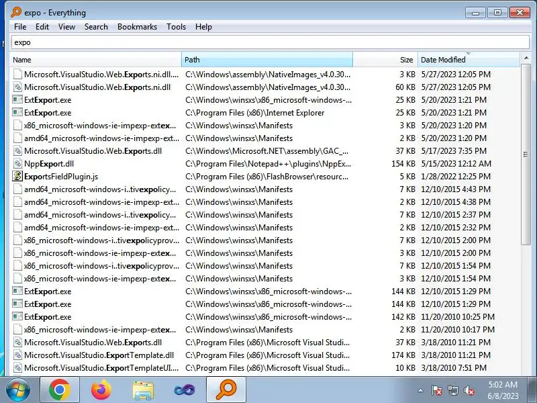537x403 pixels.
Task: Click FlashBrowser resources path cell
Action: click(267, 177)
